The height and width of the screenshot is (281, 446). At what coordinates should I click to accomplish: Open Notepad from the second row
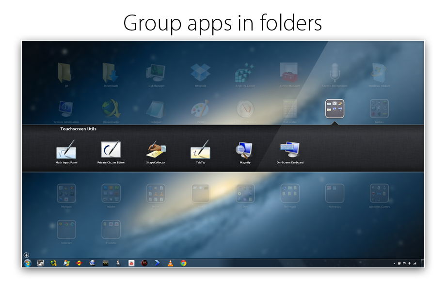[155, 108]
